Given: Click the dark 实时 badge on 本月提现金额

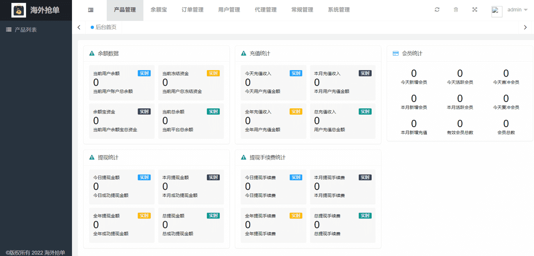Looking at the screenshot, I should [213, 177].
